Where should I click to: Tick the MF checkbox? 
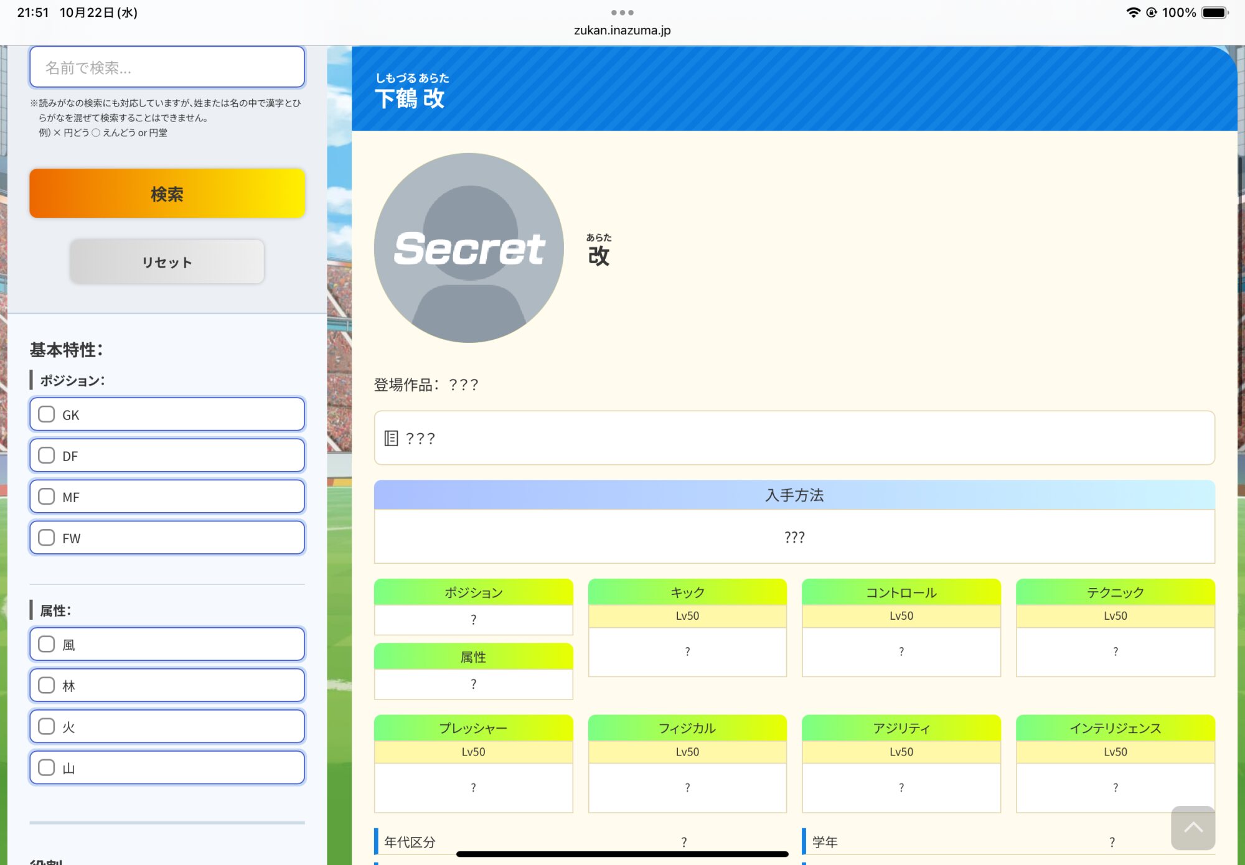coord(47,497)
